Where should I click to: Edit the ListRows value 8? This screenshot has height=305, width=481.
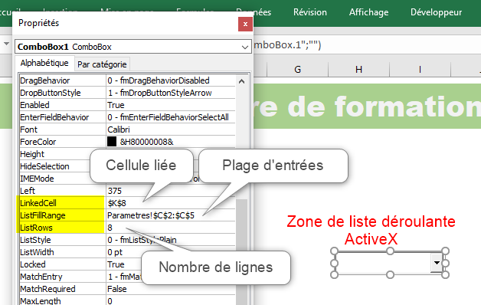click(x=110, y=228)
